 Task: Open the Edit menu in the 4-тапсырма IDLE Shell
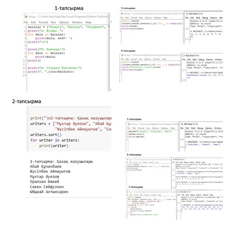(x=189, y=60)
